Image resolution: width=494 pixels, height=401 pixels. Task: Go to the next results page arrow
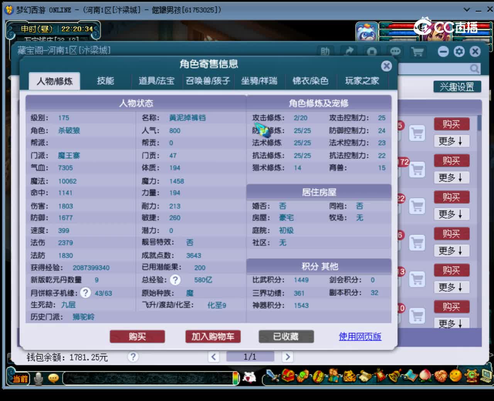tap(287, 357)
